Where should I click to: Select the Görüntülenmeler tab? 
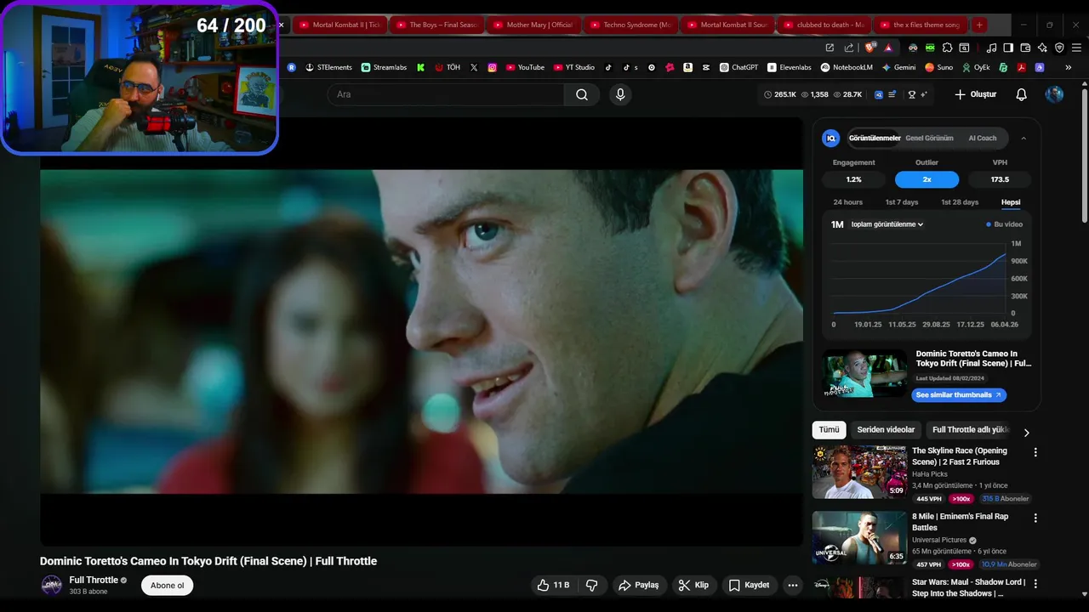(875, 138)
